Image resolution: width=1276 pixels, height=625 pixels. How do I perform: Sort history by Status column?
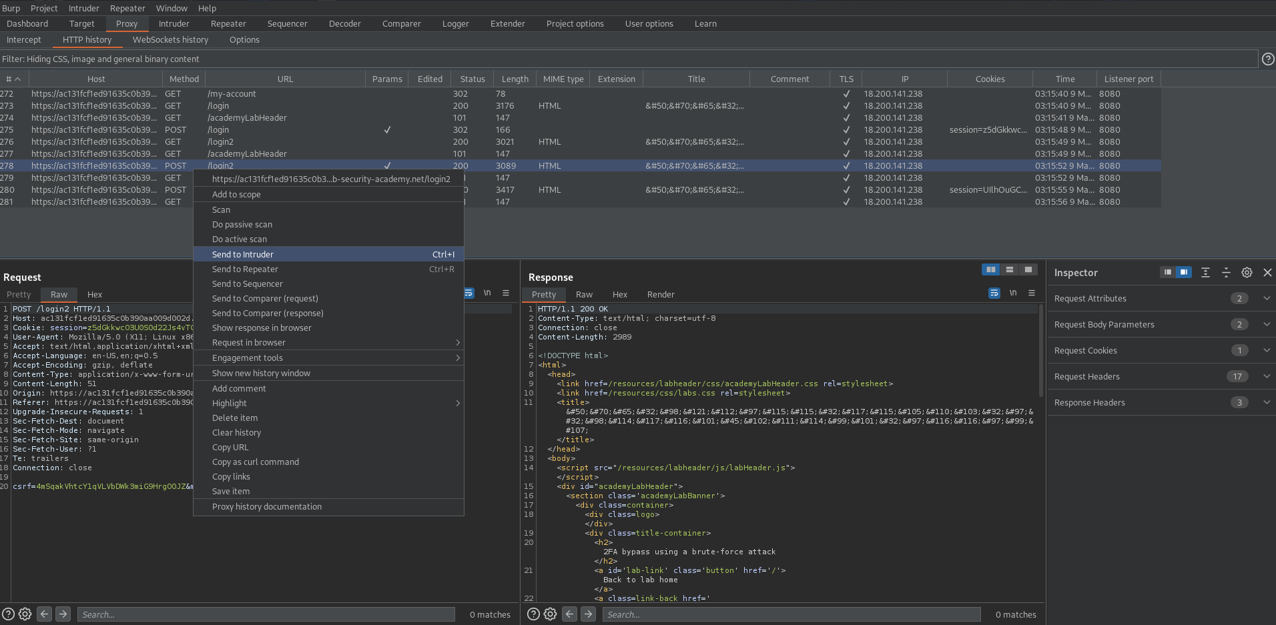click(x=472, y=79)
